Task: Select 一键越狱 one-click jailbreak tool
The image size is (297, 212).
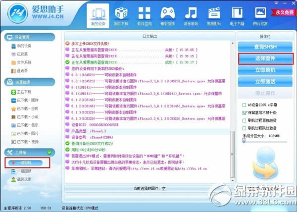Action: 21,171
